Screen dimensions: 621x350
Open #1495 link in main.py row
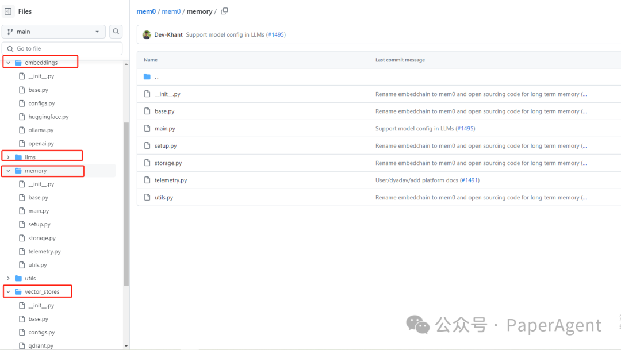465,129
